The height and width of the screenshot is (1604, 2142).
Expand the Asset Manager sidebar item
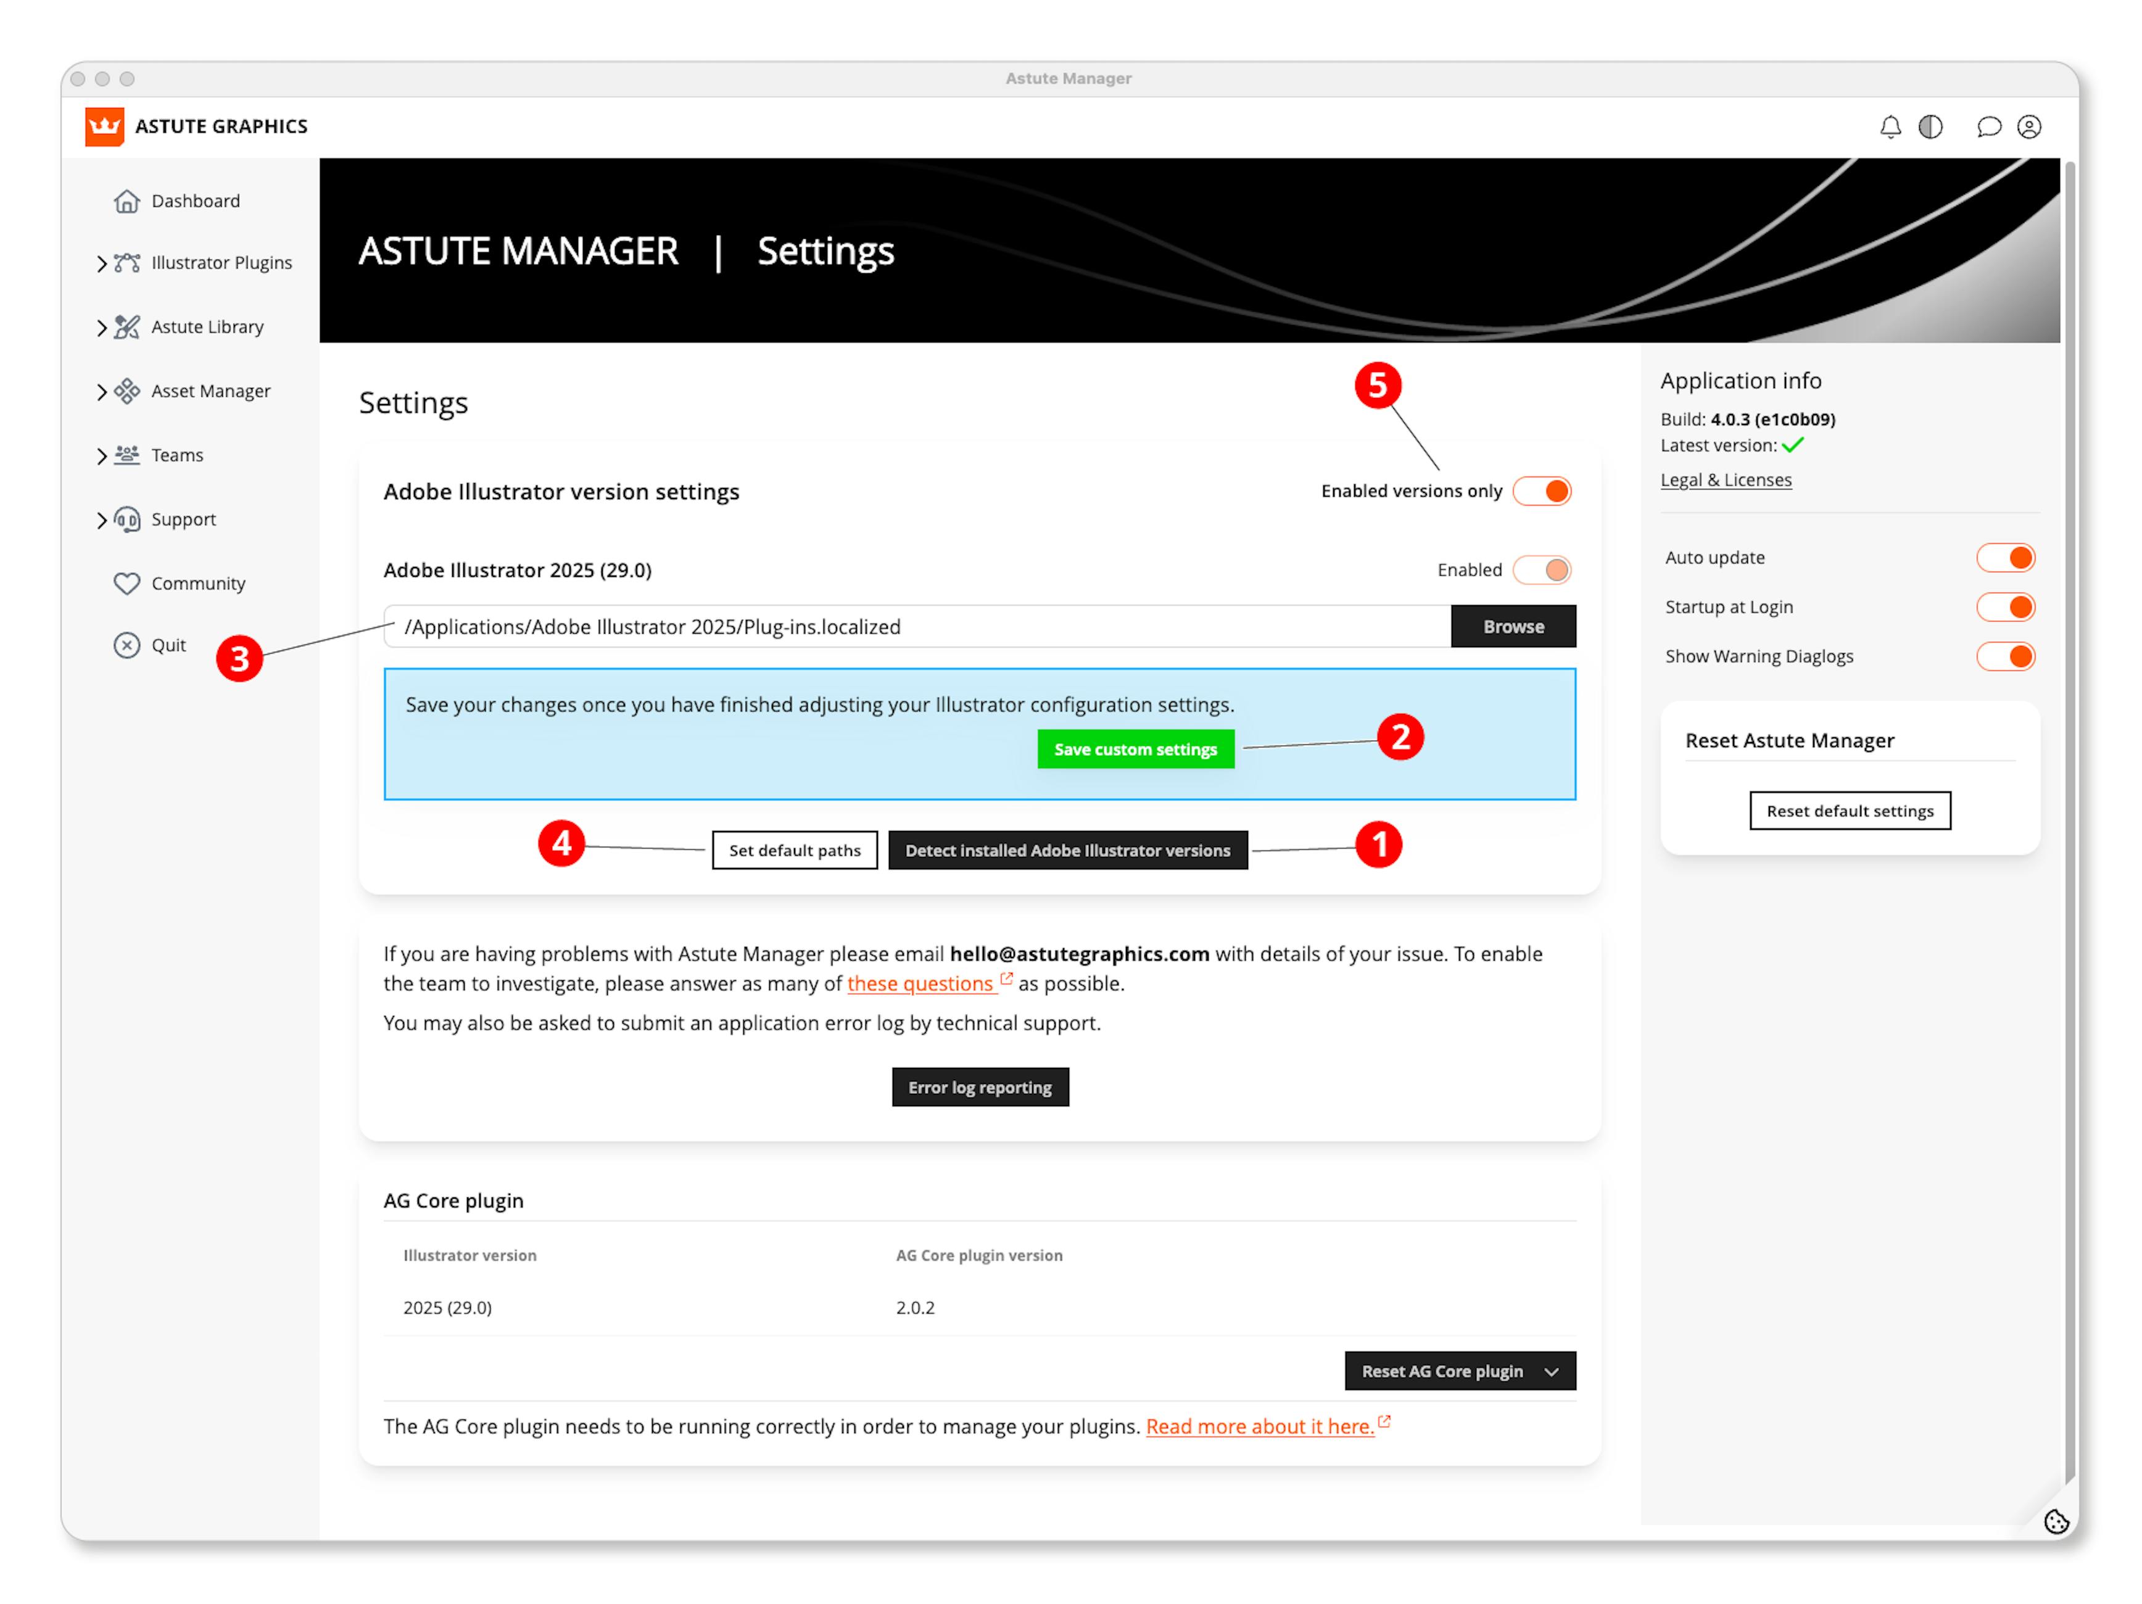(x=102, y=391)
